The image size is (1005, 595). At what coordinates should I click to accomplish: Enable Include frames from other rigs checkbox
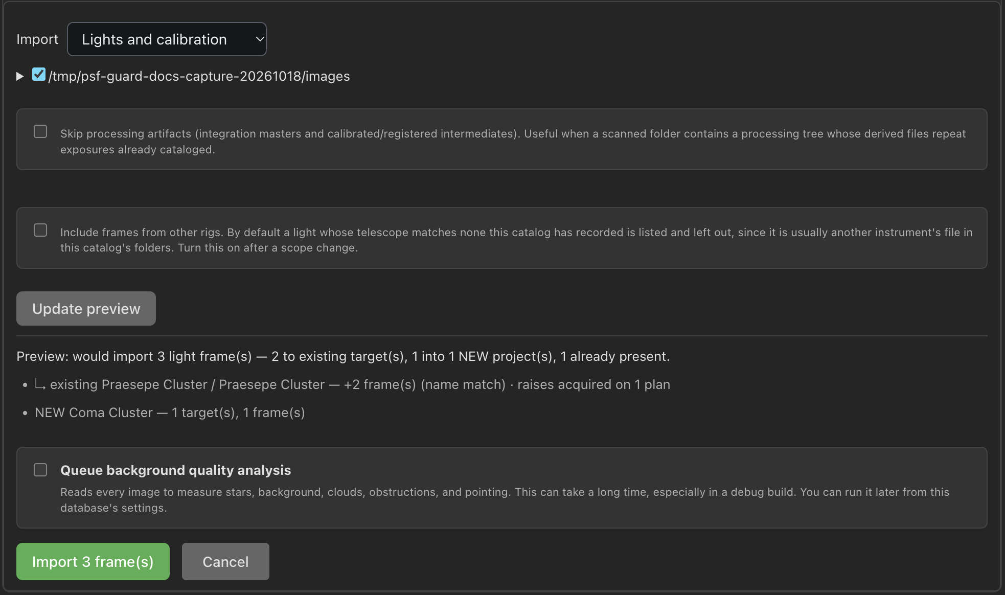click(40, 230)
